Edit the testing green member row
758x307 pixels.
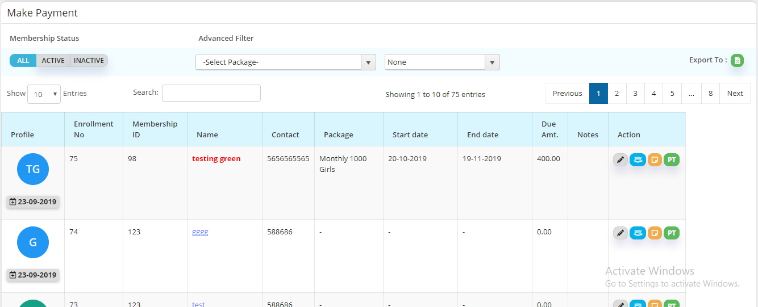point(620,160)
